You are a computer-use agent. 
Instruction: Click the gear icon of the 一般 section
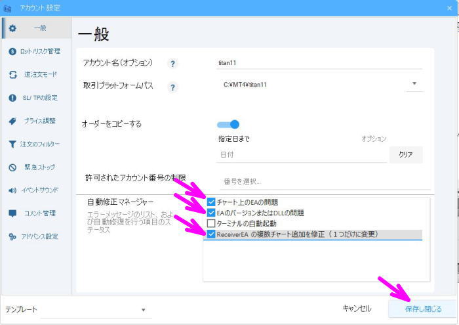12,28
